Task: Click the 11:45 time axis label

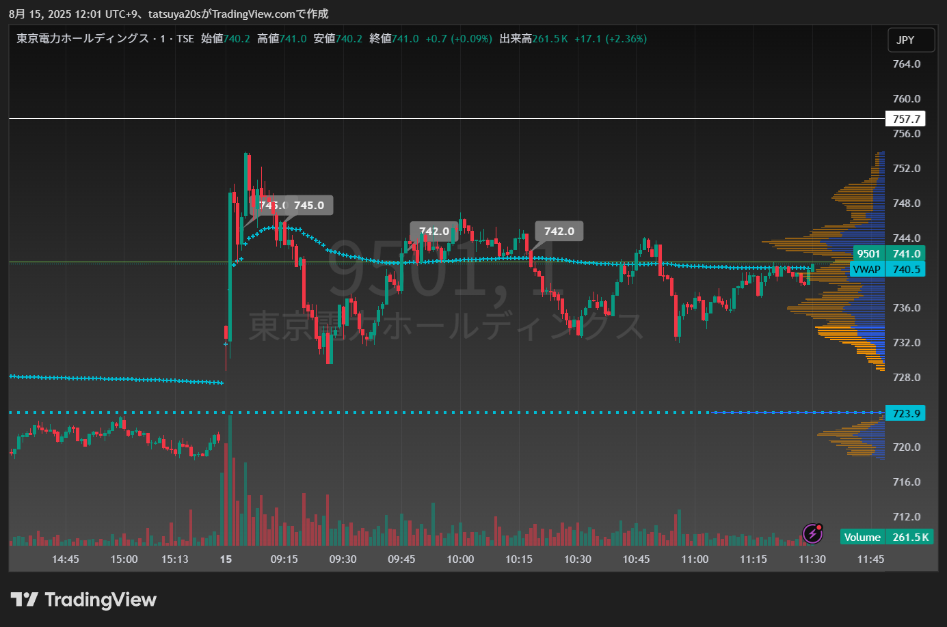Action: click(871, 559)
